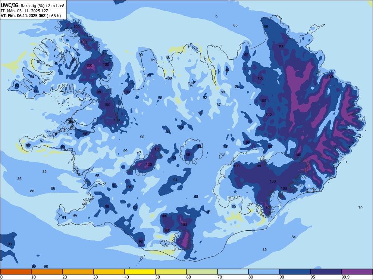
Task: Select the pale blue 70–80 legend swatch
Action: click(x=233, y=272)
